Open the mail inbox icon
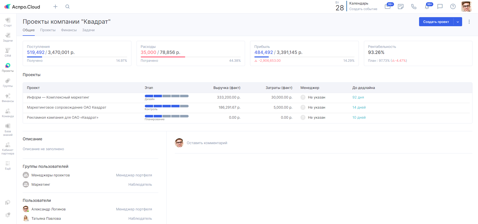478x224 pixels. tap(388, 7)
